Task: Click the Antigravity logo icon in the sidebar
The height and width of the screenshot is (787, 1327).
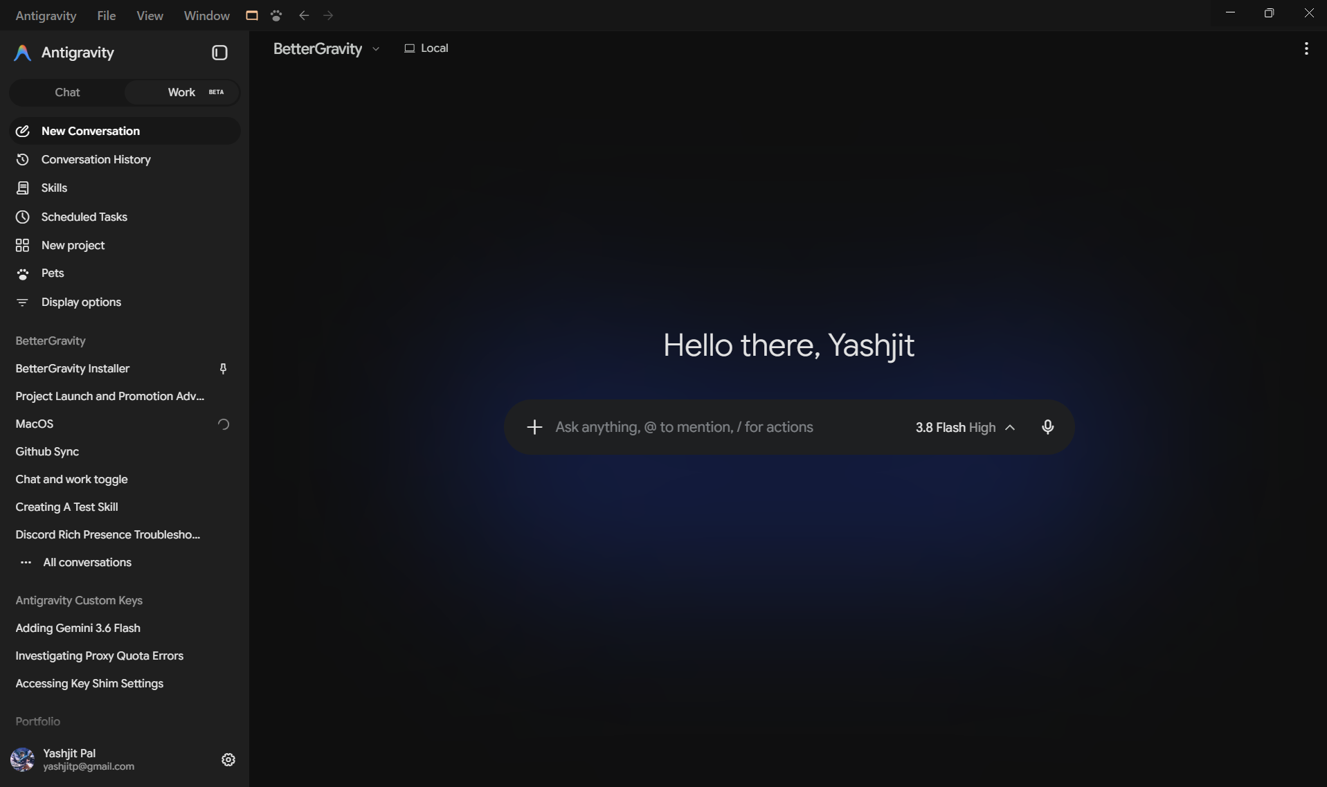Action: [x=22, y=53]
